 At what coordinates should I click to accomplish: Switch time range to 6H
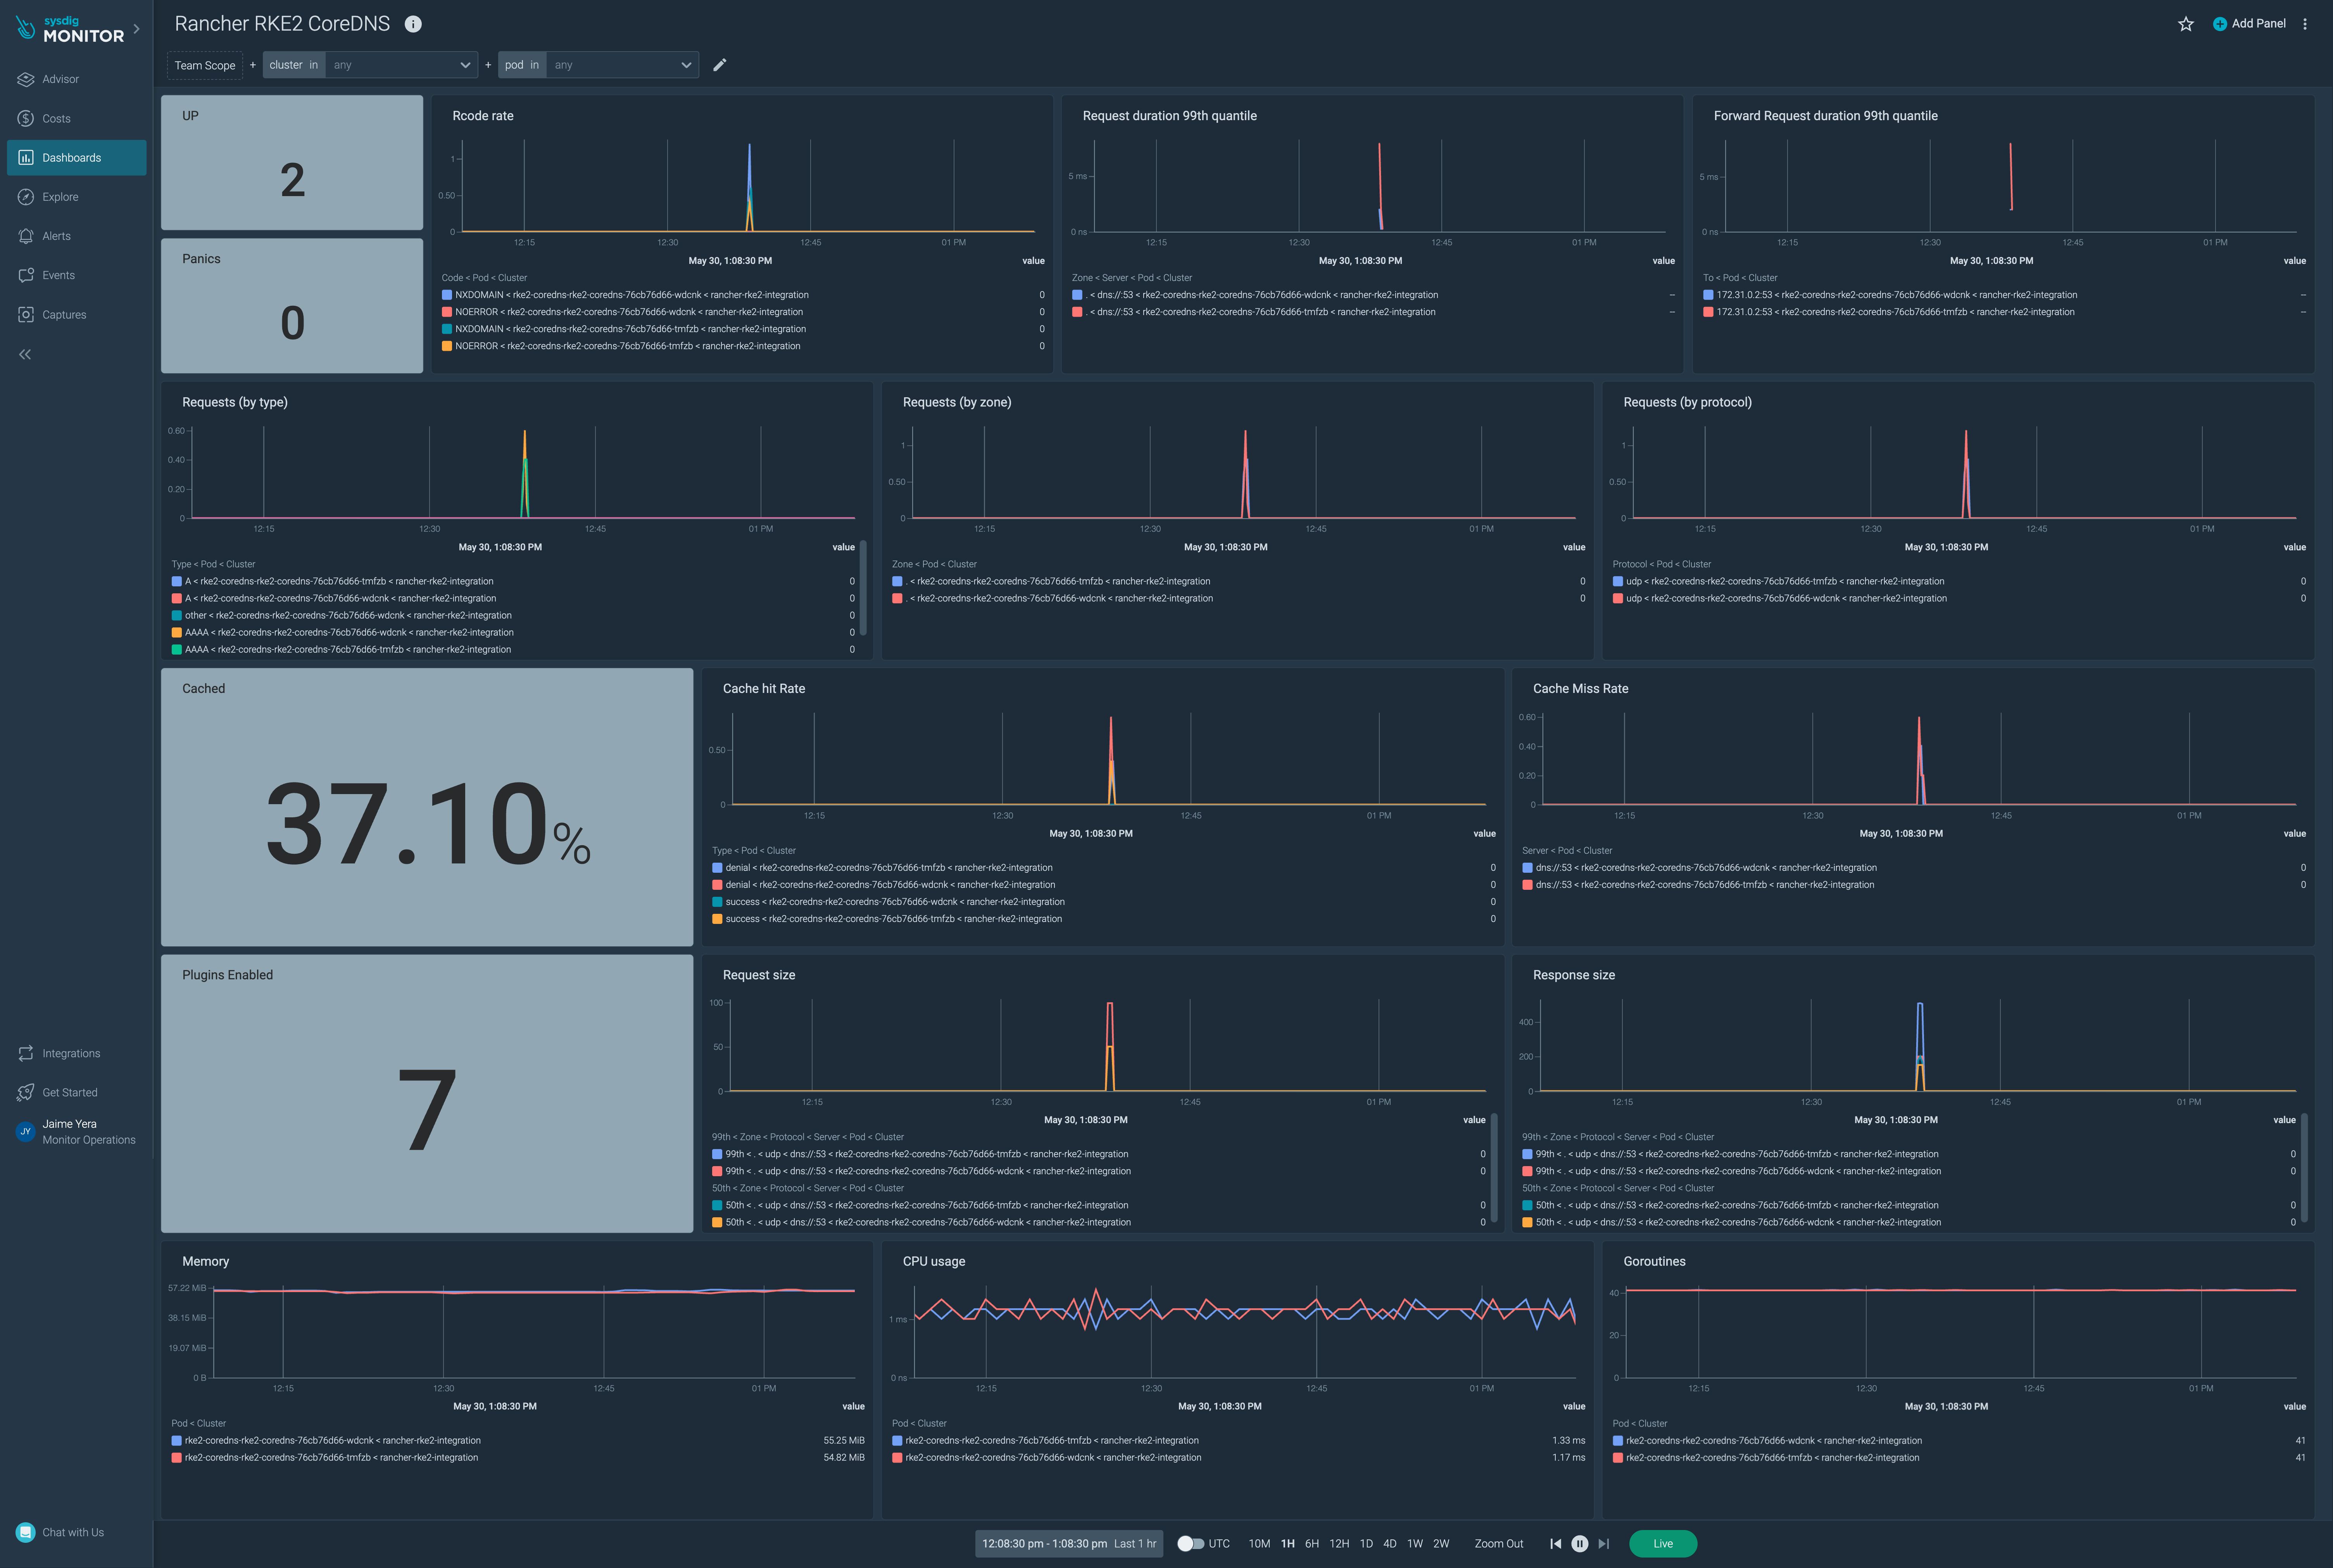coord(1313,1543)
